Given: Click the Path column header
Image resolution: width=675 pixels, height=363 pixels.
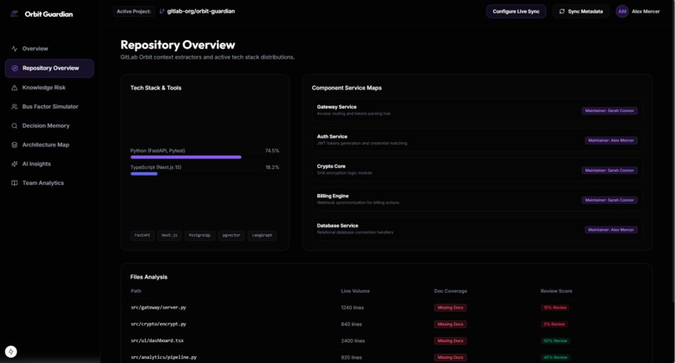Looking at the screenshot, I should click(x=136, y=291).
